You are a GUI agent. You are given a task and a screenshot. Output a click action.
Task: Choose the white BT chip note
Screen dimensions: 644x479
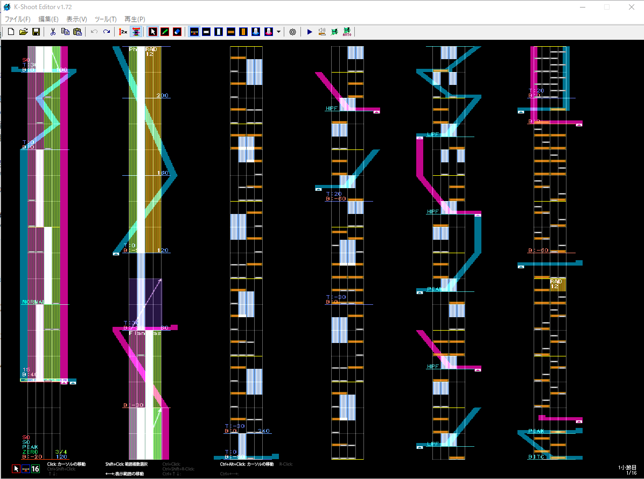point(206,32)
